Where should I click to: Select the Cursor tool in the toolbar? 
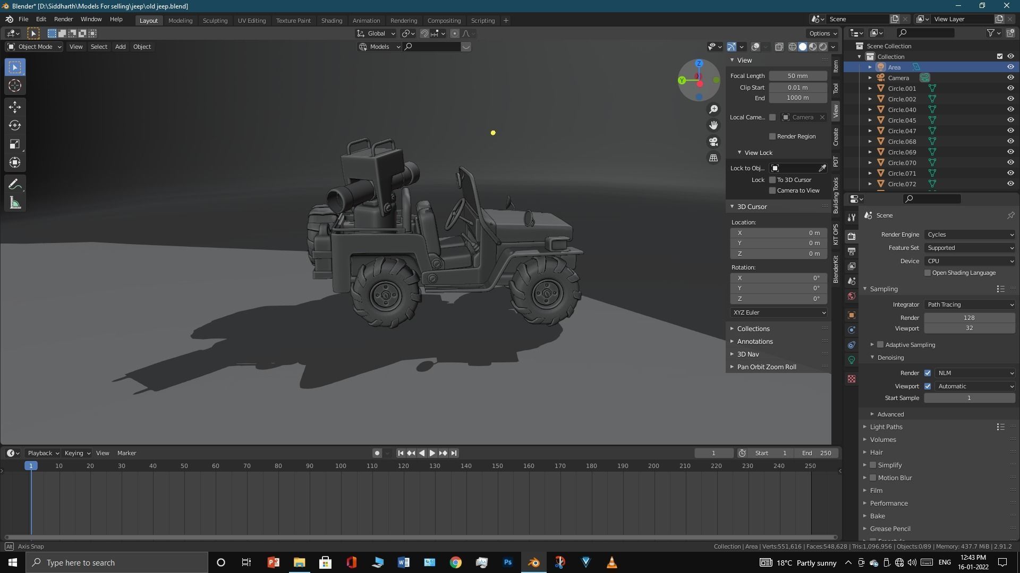(15, 85)
